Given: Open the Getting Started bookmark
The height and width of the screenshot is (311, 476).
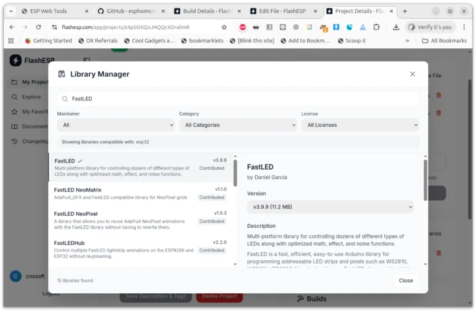Looking at the screenshot, I should point(48,41).
